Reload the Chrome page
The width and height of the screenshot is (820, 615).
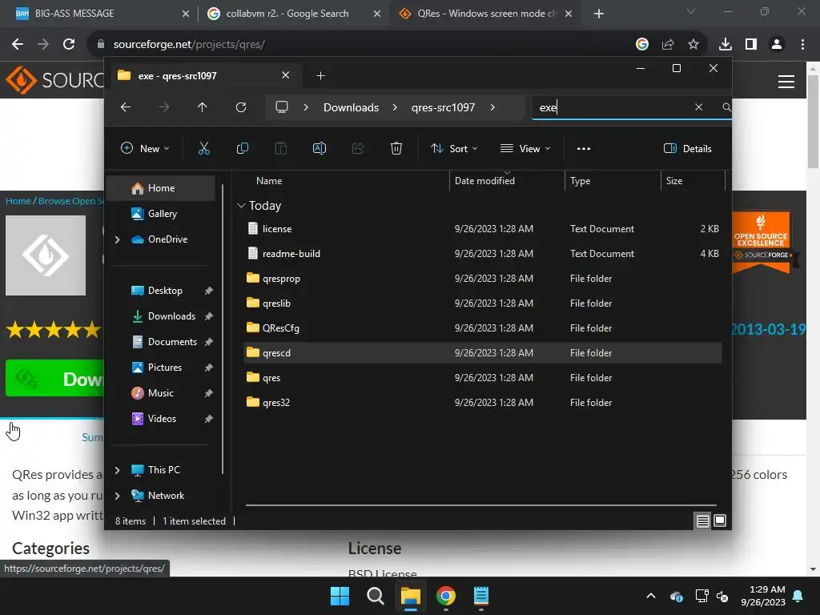[69, 45]
